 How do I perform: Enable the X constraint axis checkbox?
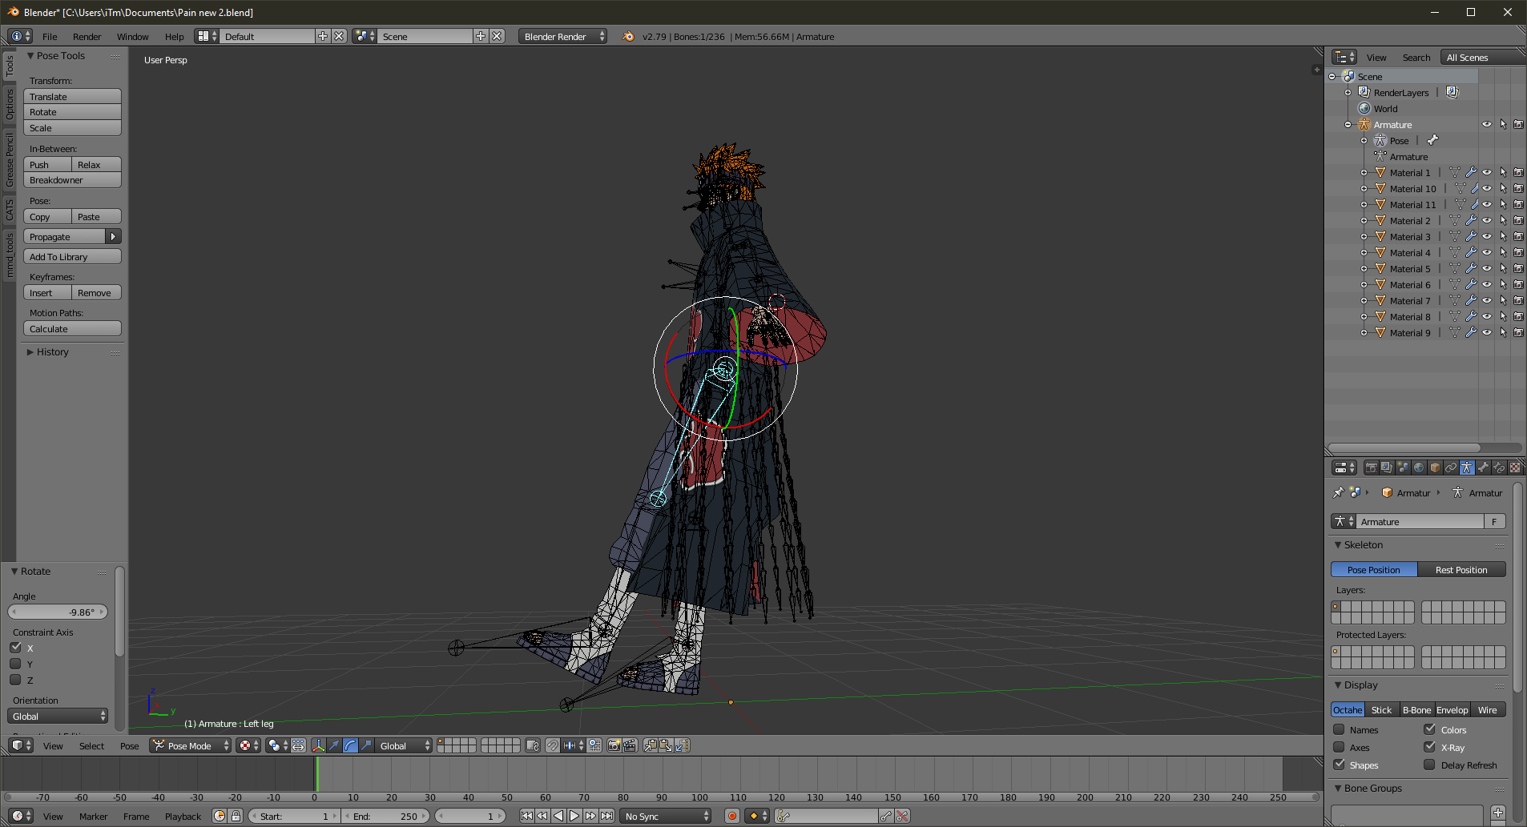[x=15, y=648]
